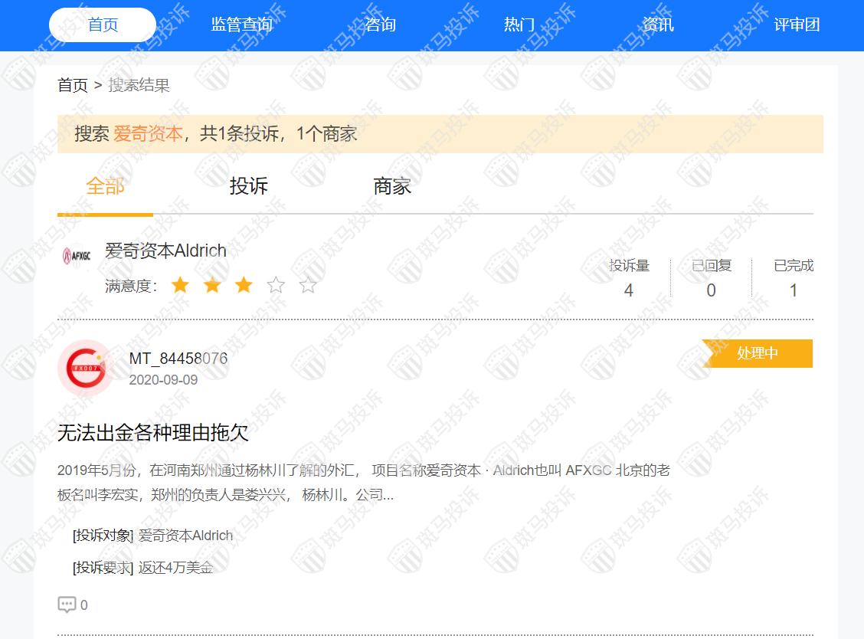The height and width of the screenshot is (639, 864).
Task: Open the 评审团 navigation item
Action: point(797,25)
